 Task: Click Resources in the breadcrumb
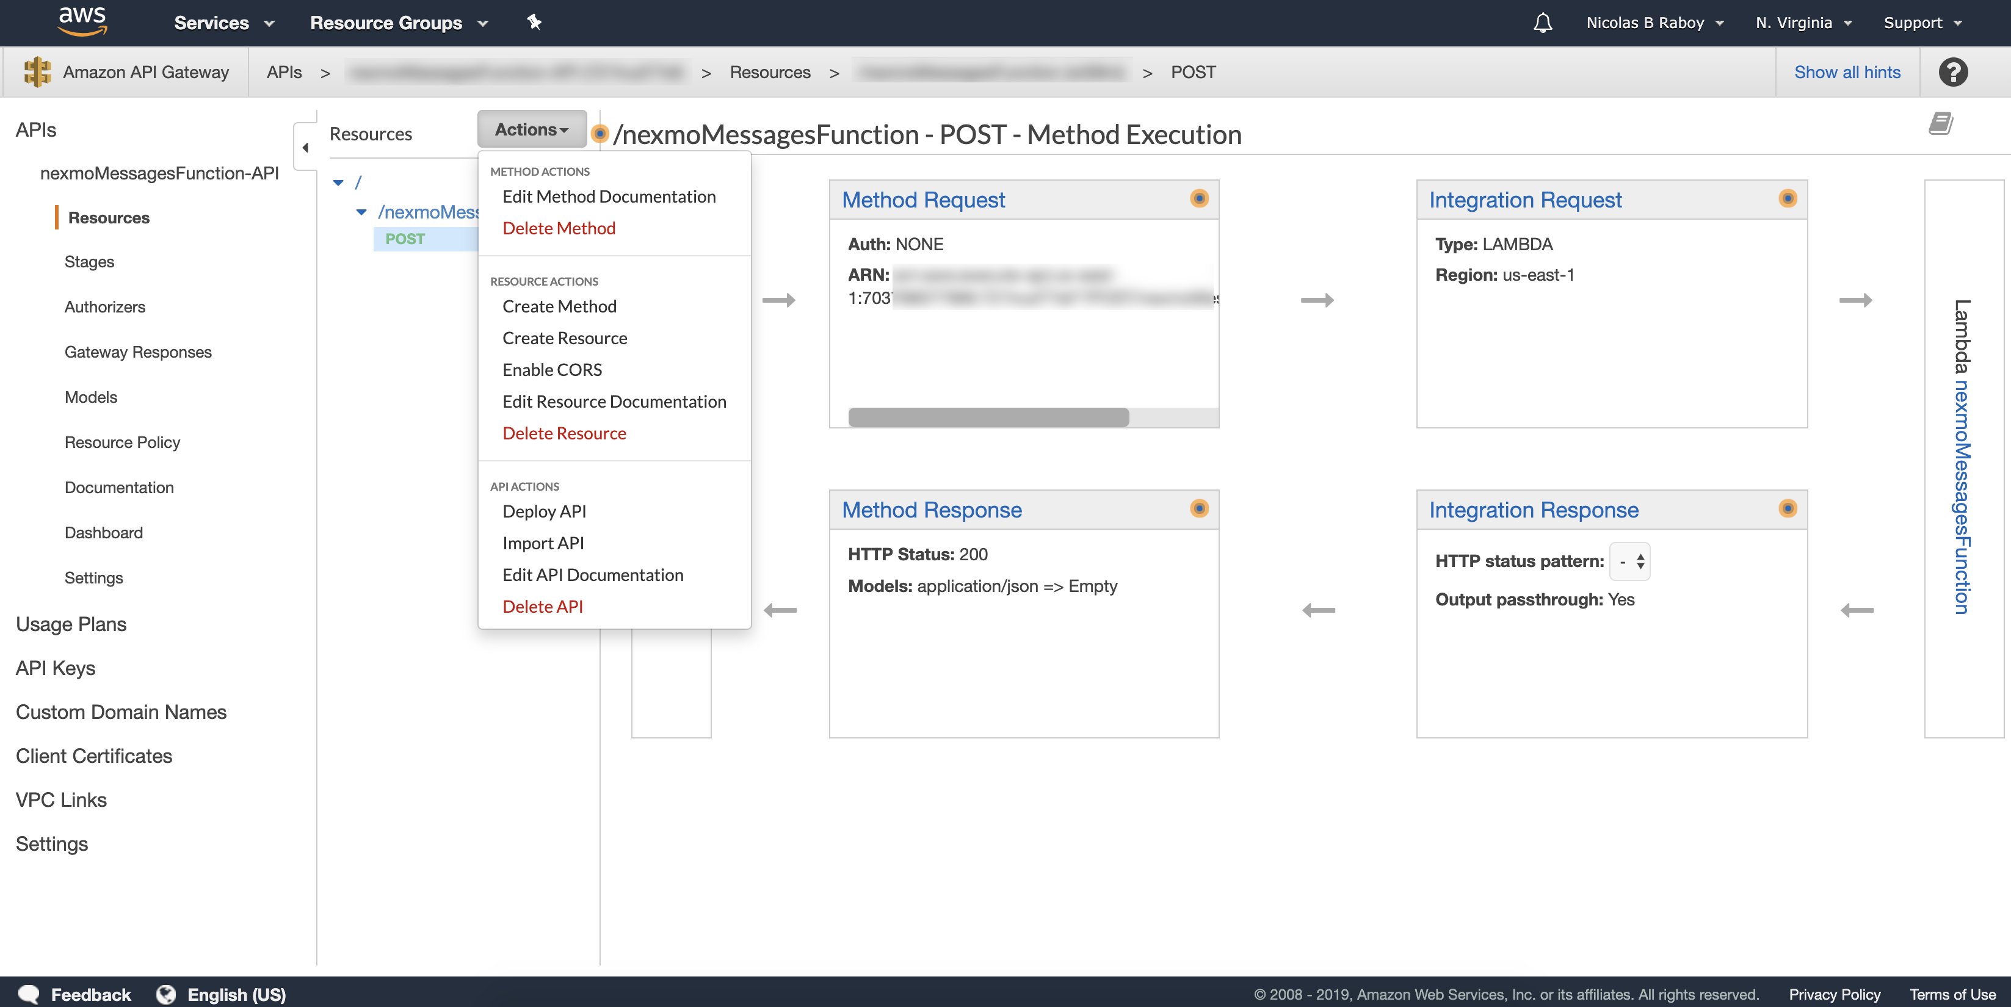770,72
